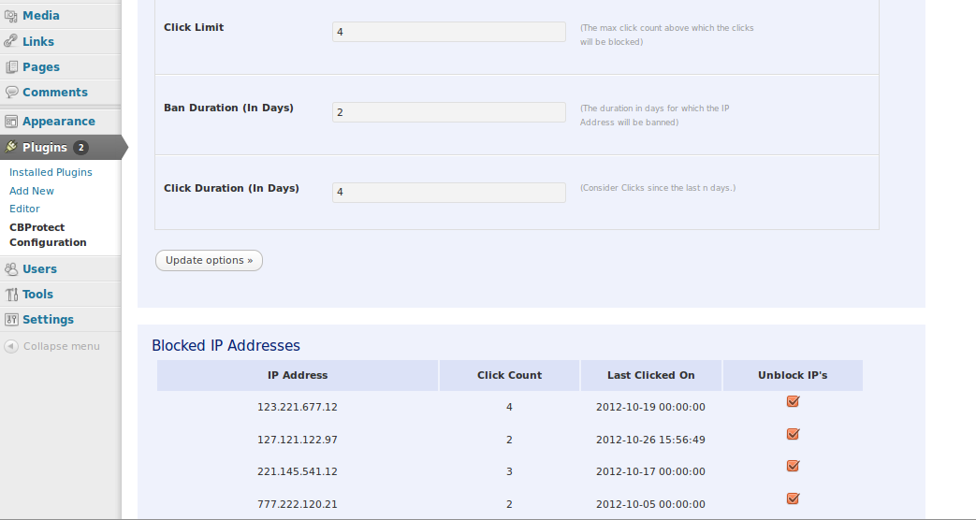Click the Plugins plug icon
This screenshot has width=976, height=520.
coord(11,148)
